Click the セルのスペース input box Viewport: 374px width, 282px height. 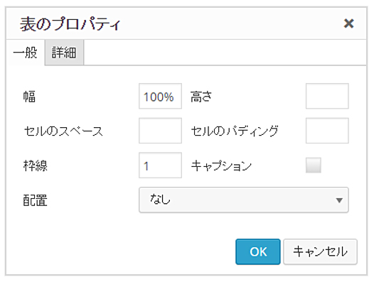point(160,131)
